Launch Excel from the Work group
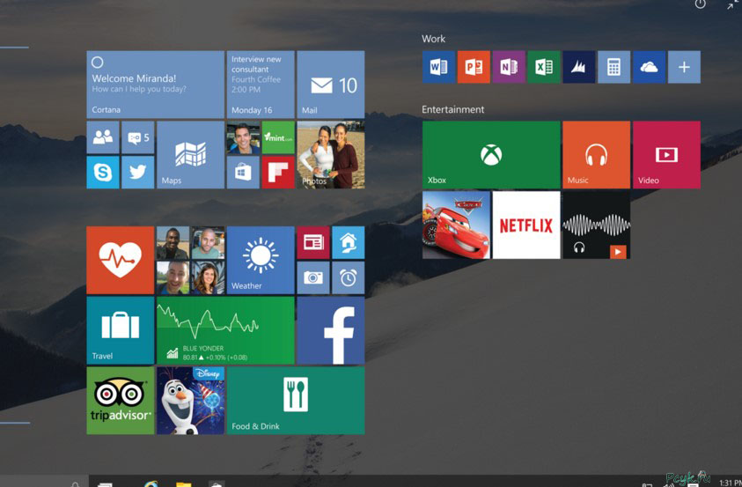742x487 pixels. (x=544, y=67)
